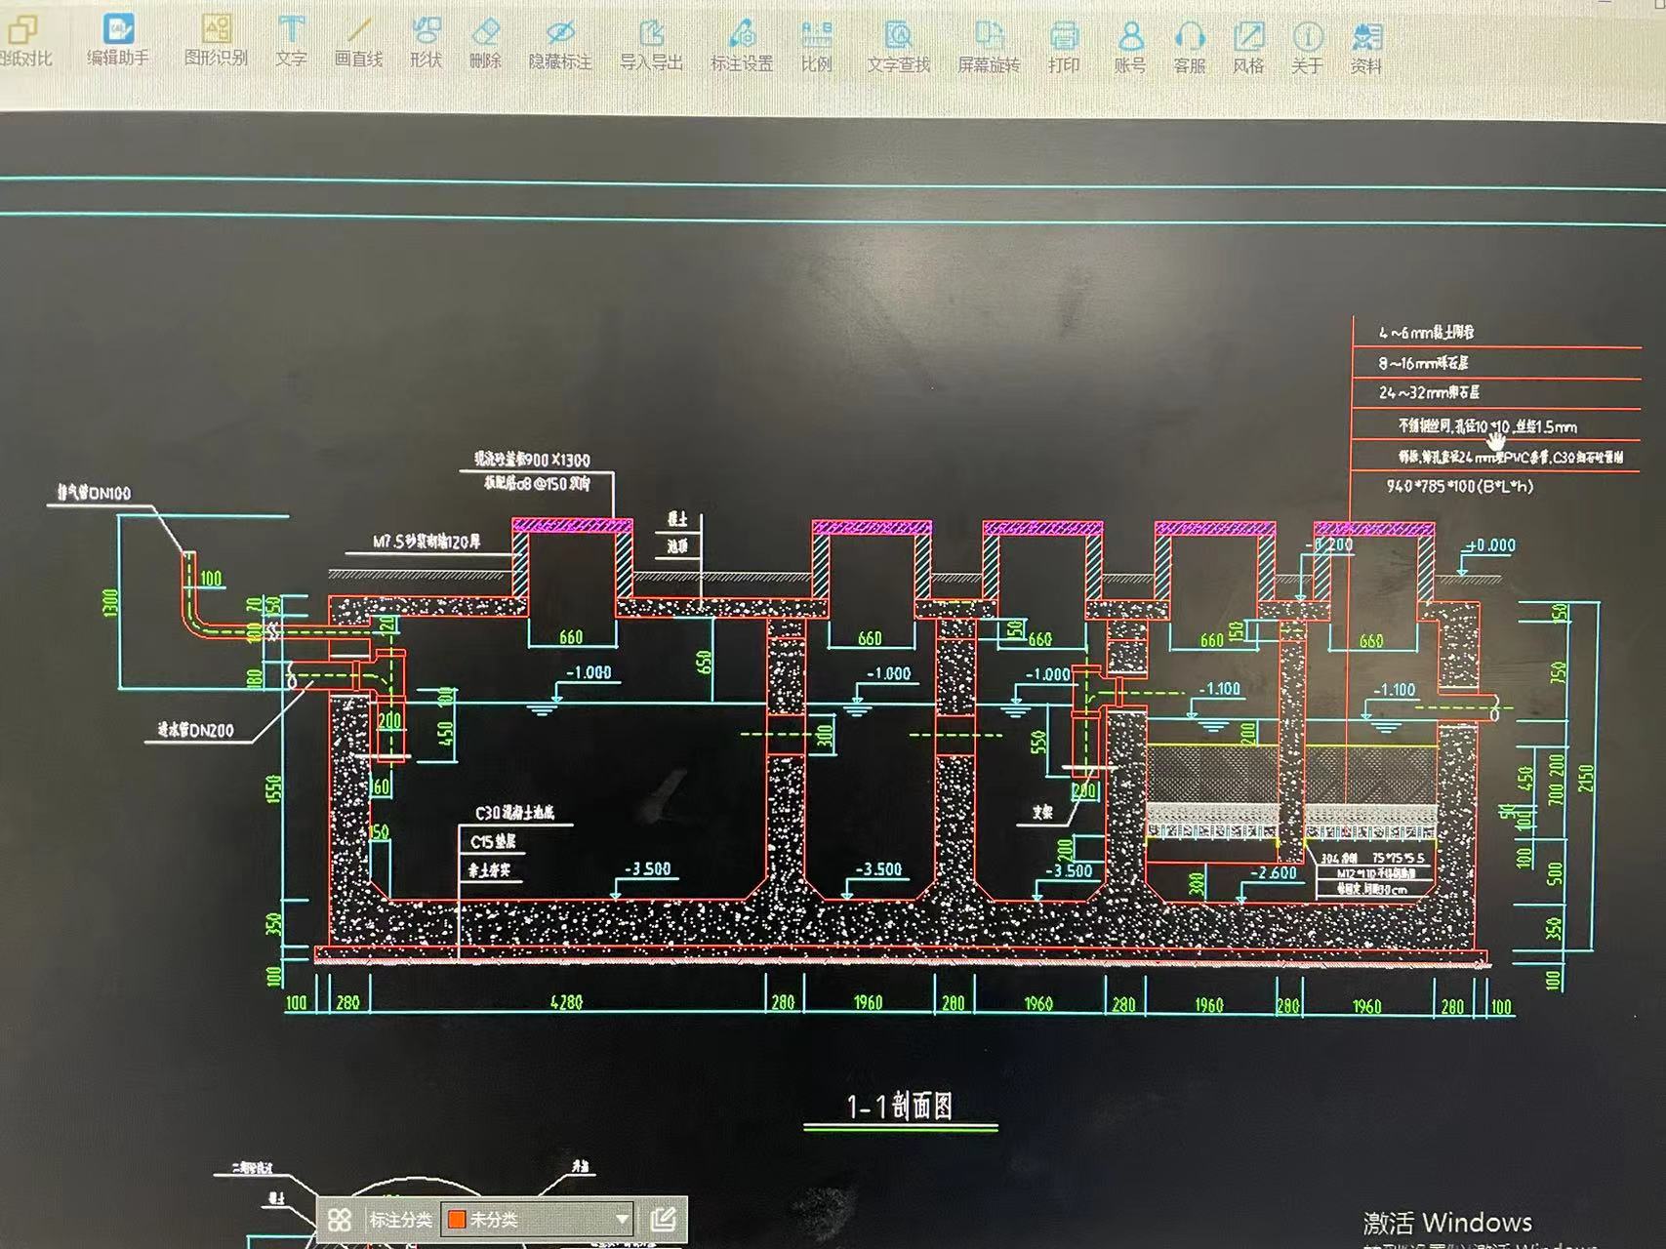Click the 8~16mm gravel layer note
The image size is (1666, 1249).
(1423, 363)
